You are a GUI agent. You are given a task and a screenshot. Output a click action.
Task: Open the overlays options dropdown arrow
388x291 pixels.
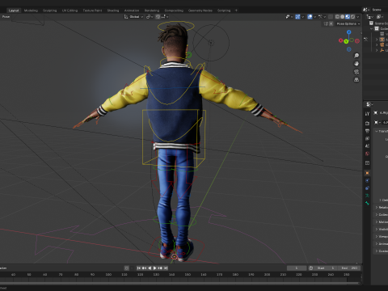coord(314,17)
